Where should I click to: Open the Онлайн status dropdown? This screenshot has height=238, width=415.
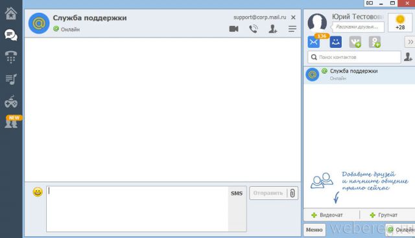[401, 230]
